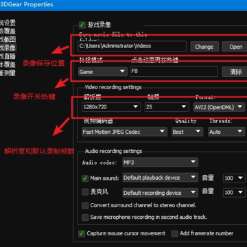The width and height of the screenshot is (247, 247).
Task: Expand the Fast Motion JPEG Codec dropdown
Action: [x=124, y=132]
